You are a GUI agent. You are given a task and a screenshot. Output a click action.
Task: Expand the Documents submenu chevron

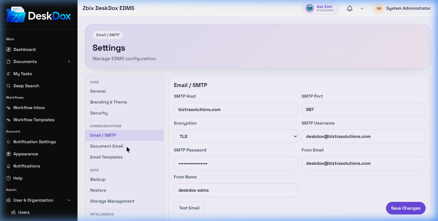tap(69, 61)
